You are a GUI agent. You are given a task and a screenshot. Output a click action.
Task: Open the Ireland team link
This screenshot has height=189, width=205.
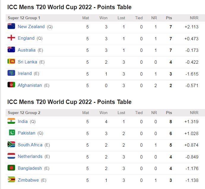pos(25,73)
